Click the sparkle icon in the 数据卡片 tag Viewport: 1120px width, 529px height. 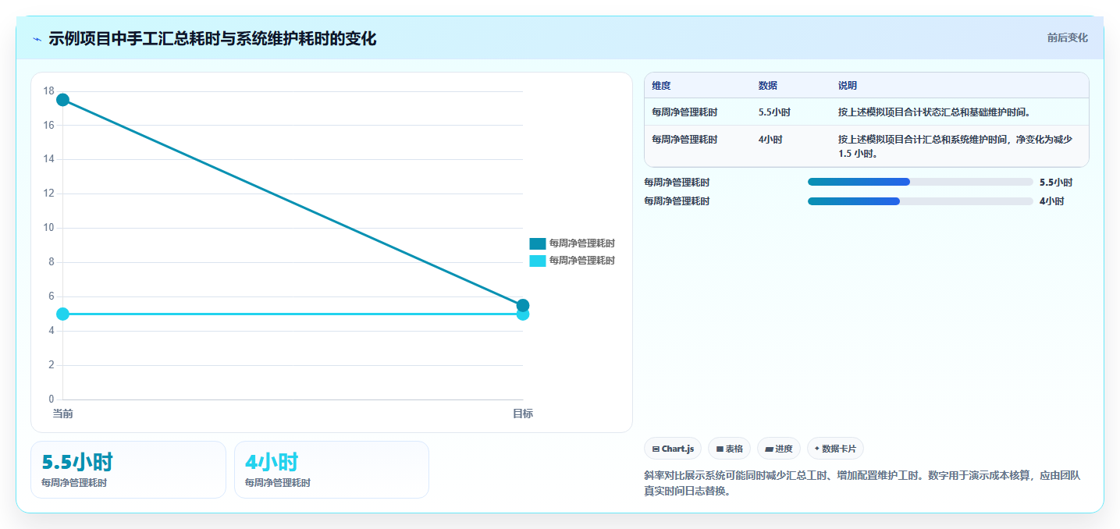coord(816,449)
